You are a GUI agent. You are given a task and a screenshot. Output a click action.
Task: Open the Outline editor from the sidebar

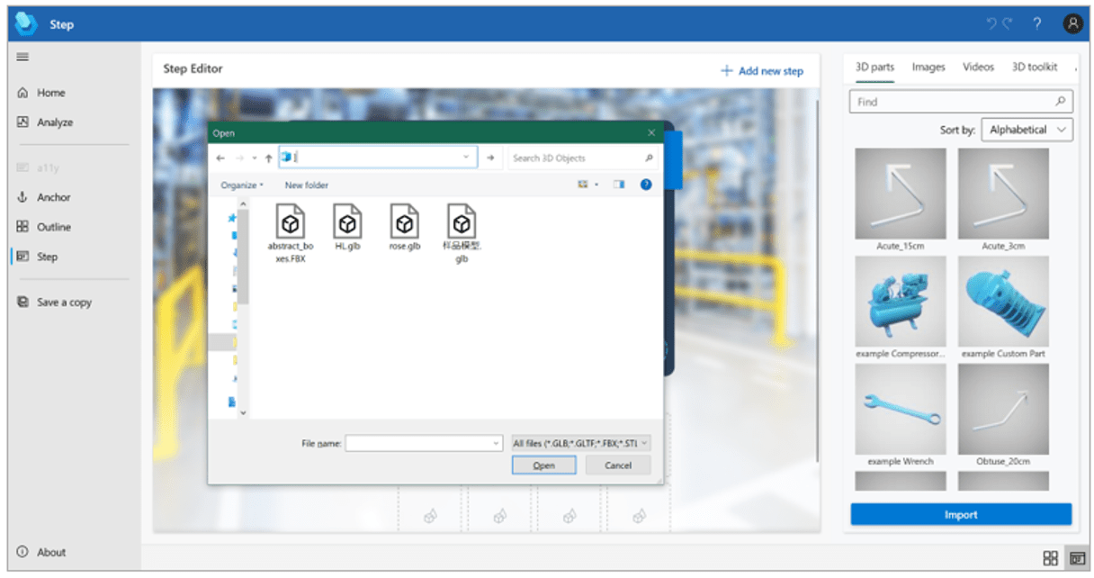[x=56, y=227]
